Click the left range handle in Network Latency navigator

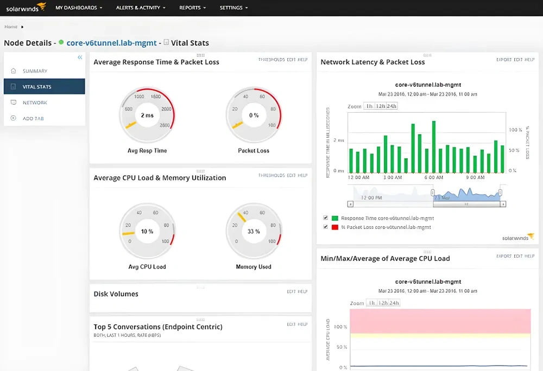click(433, 192)
